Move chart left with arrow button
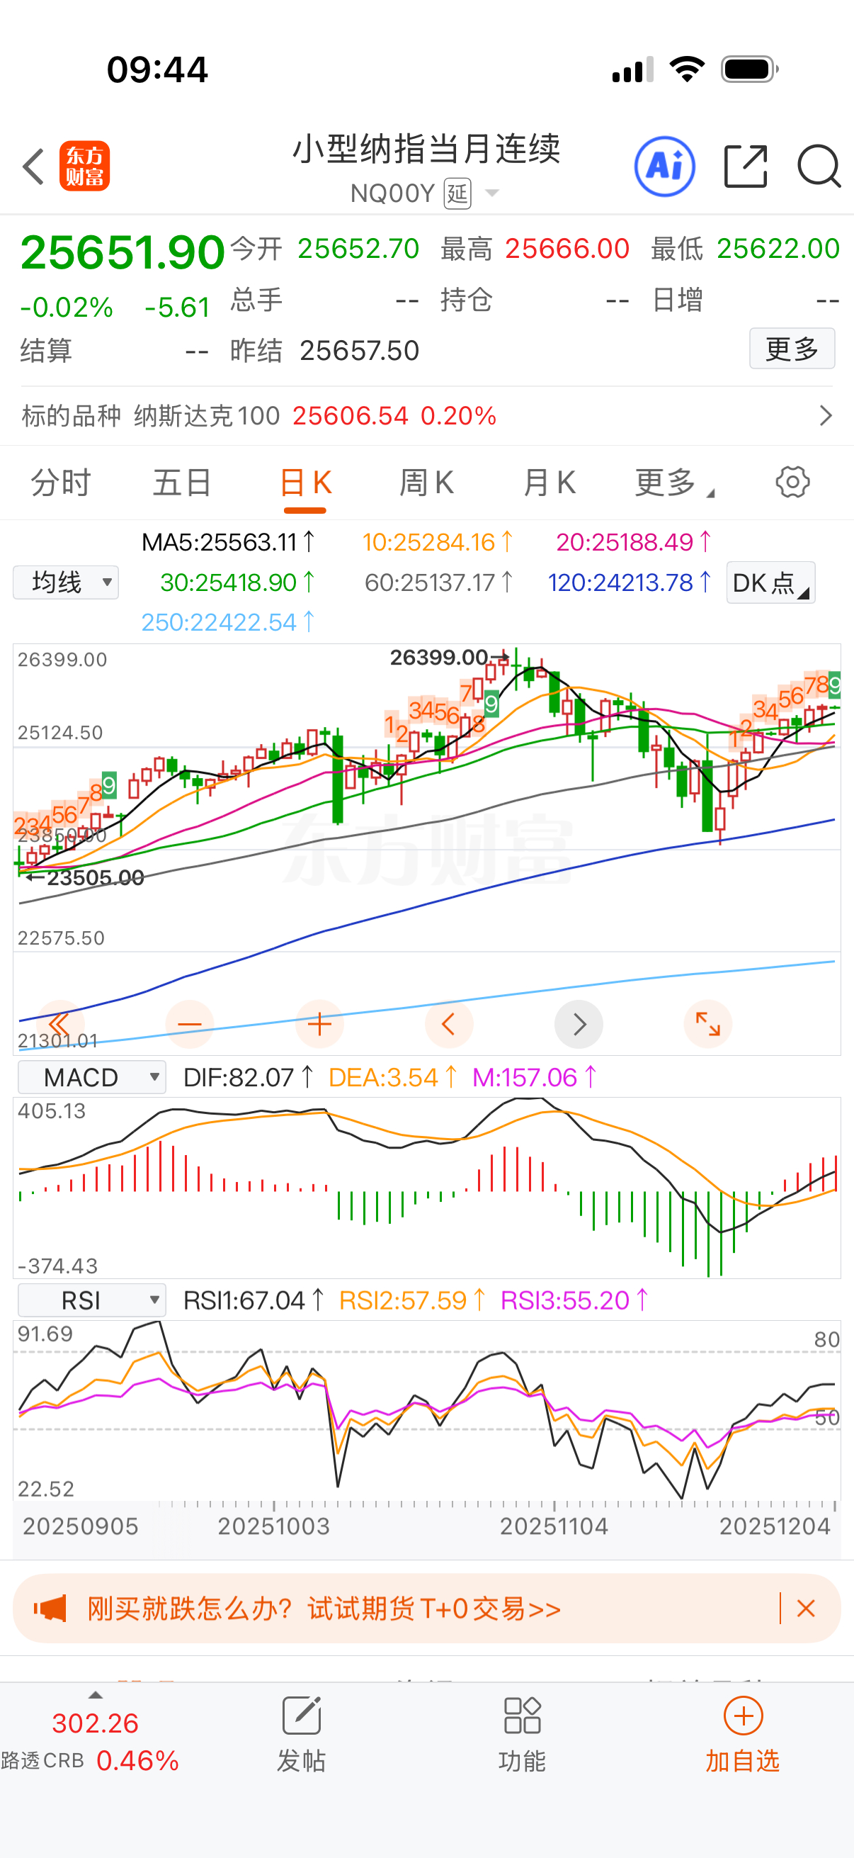854x1858 pixels. (x=449, y=1024)
